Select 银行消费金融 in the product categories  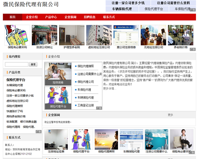coord(29,122)
